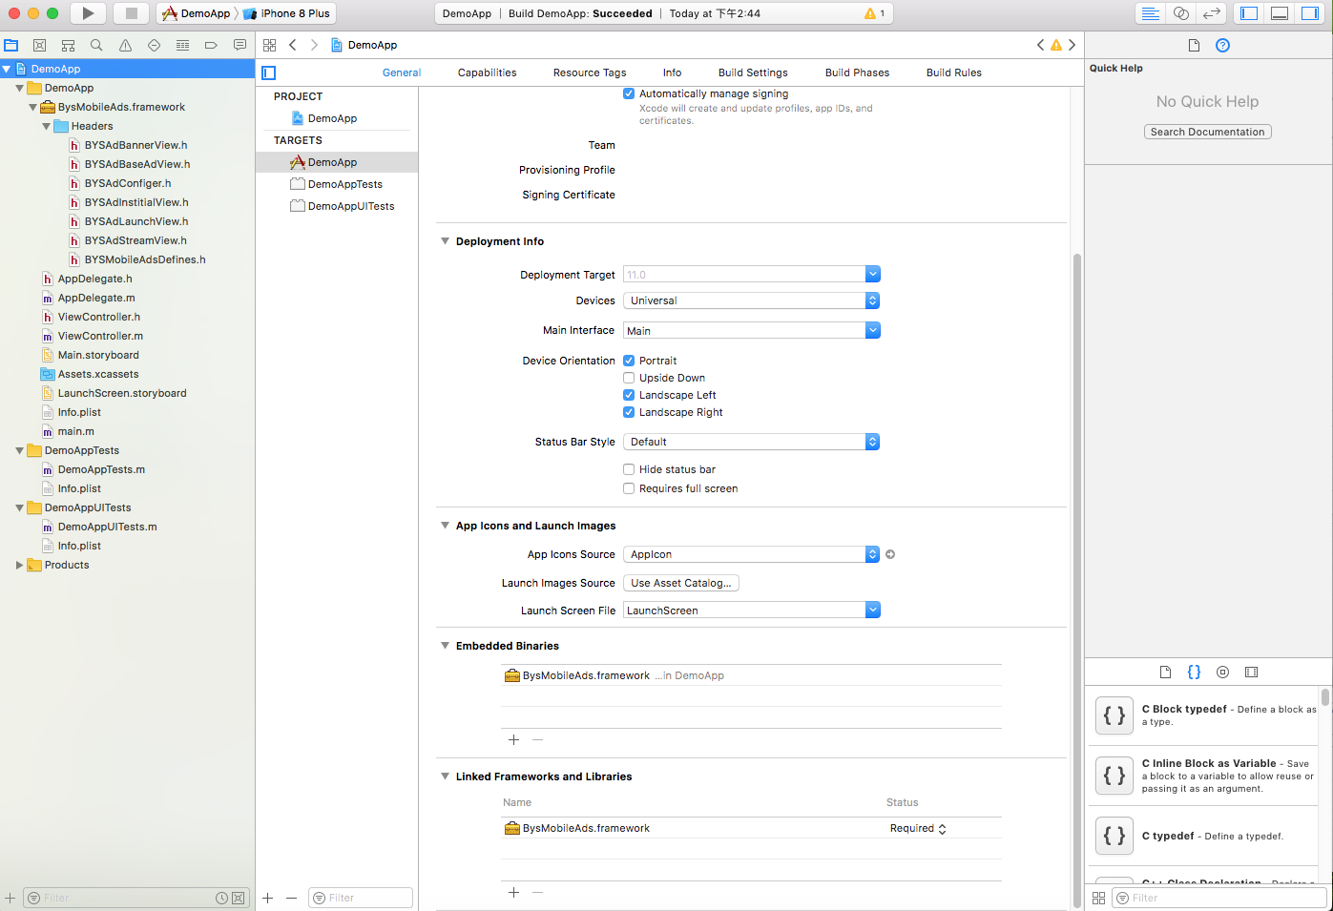Image resolution: width=1333 pixels, height=911 pixels.
Task: Show the Project navigator
Action: tap(11, 45)
